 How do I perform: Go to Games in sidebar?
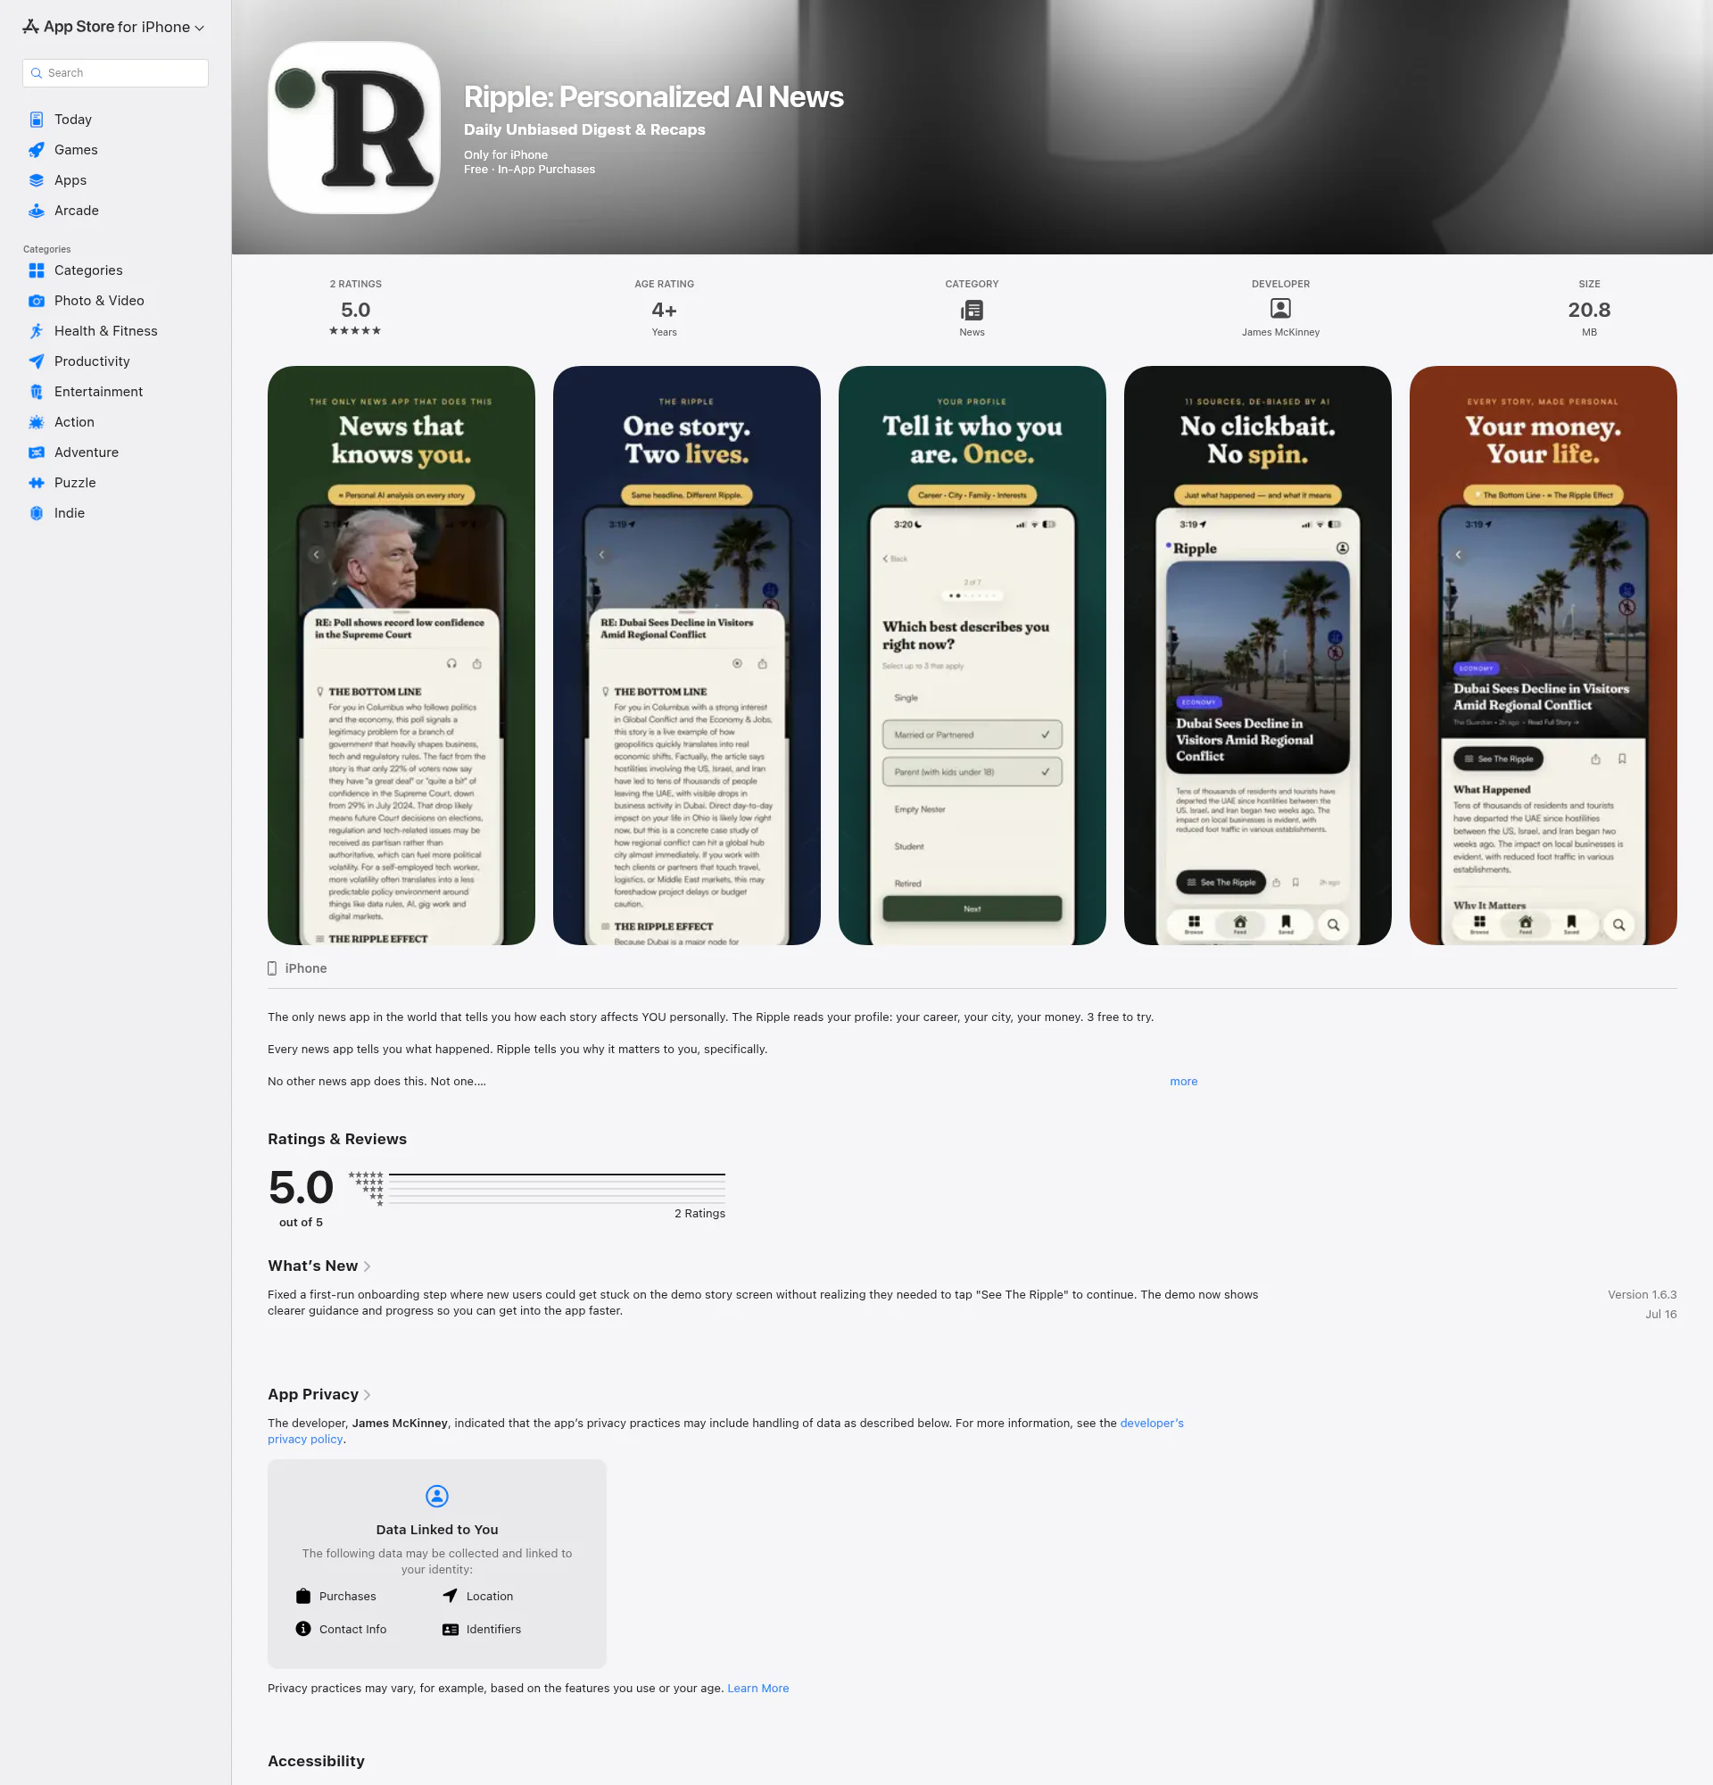[x=76, y=150]
